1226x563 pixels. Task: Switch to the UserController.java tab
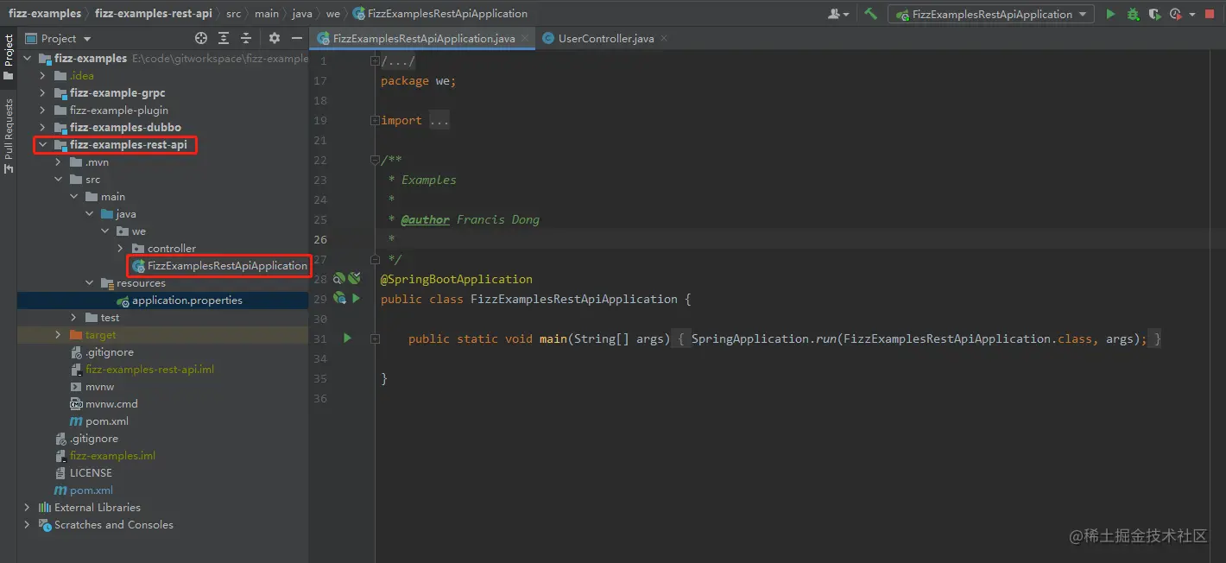pyautogui.click(x=607, y=38)
